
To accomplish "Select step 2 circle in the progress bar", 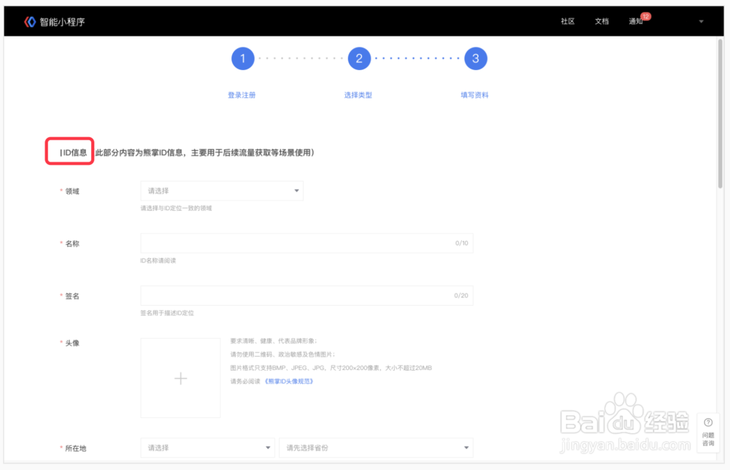I will tap(359, 58).
